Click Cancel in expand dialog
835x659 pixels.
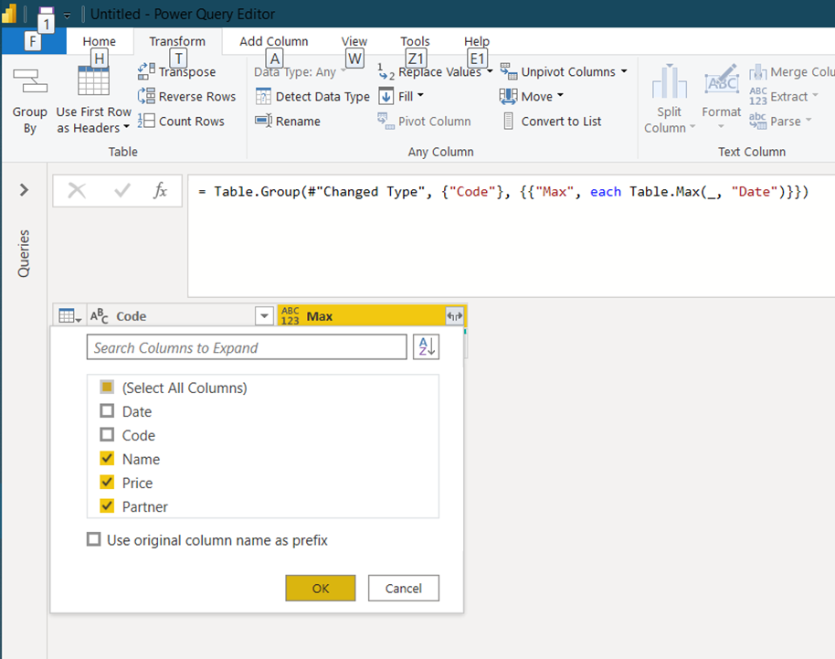[404, 588]
